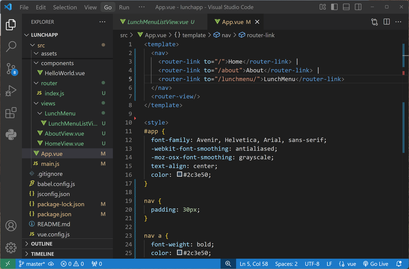Collapse the LunchMenu folder
Viewport: 409px width, 269px height.
[68, 113]
